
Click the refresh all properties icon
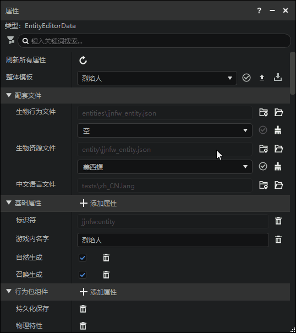pos(83,61)
